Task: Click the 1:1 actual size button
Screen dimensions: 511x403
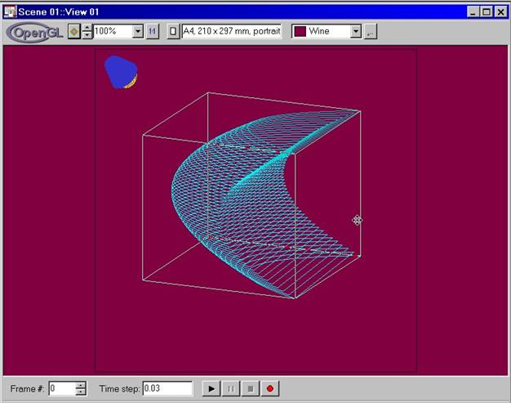Action: pyautogui.click(x=152, y=31)
